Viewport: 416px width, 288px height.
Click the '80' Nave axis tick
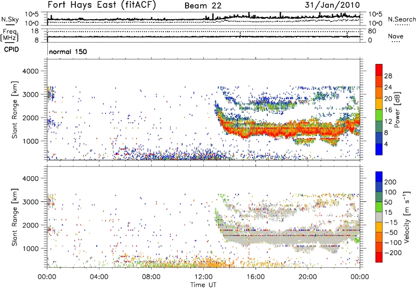[372, 31]
